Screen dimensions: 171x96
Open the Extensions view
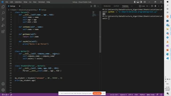[3, 31]
